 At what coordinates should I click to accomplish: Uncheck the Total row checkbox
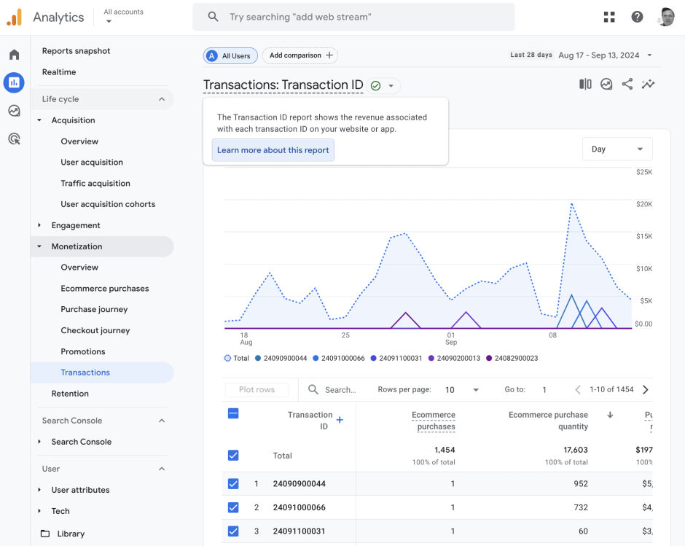(x=233, y=455)
